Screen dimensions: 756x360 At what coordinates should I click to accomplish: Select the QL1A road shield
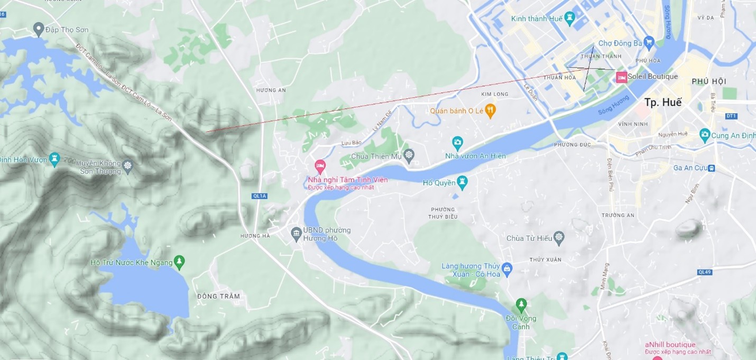pos(260,196)
